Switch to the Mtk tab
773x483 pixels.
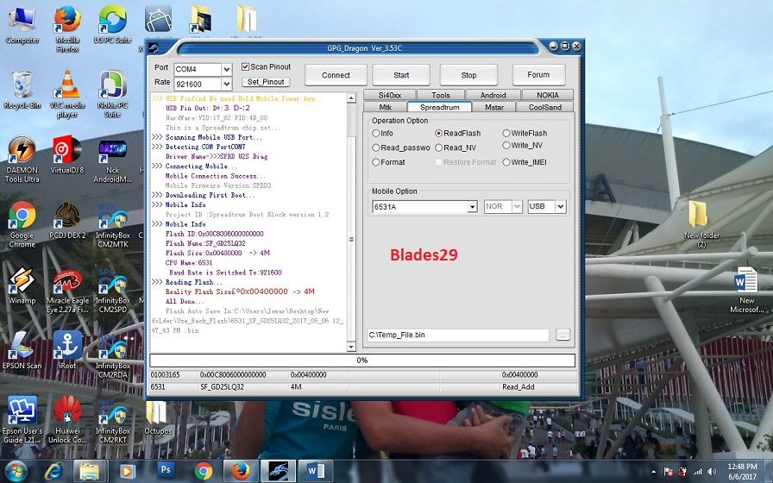click(386, 107)
